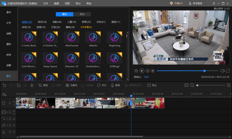The height and width of the screenshot is (139, 232).
Task: Click the preview playback progress slider
Action: point(186,71)
